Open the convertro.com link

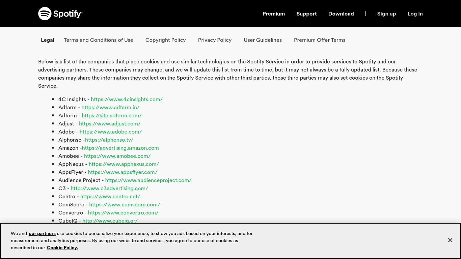[123, 212]
